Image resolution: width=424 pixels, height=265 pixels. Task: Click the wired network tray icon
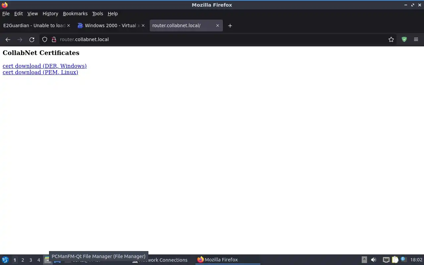(x=386, y=260)
